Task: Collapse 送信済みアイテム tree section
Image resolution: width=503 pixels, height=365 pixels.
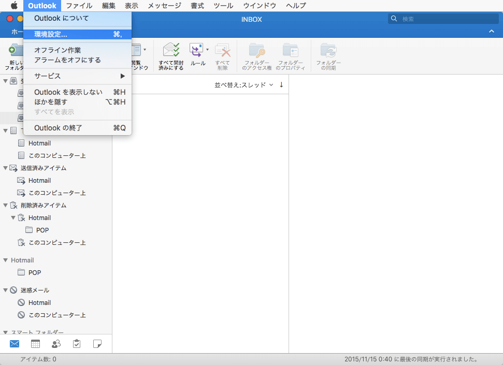Action: coord(5,168)
